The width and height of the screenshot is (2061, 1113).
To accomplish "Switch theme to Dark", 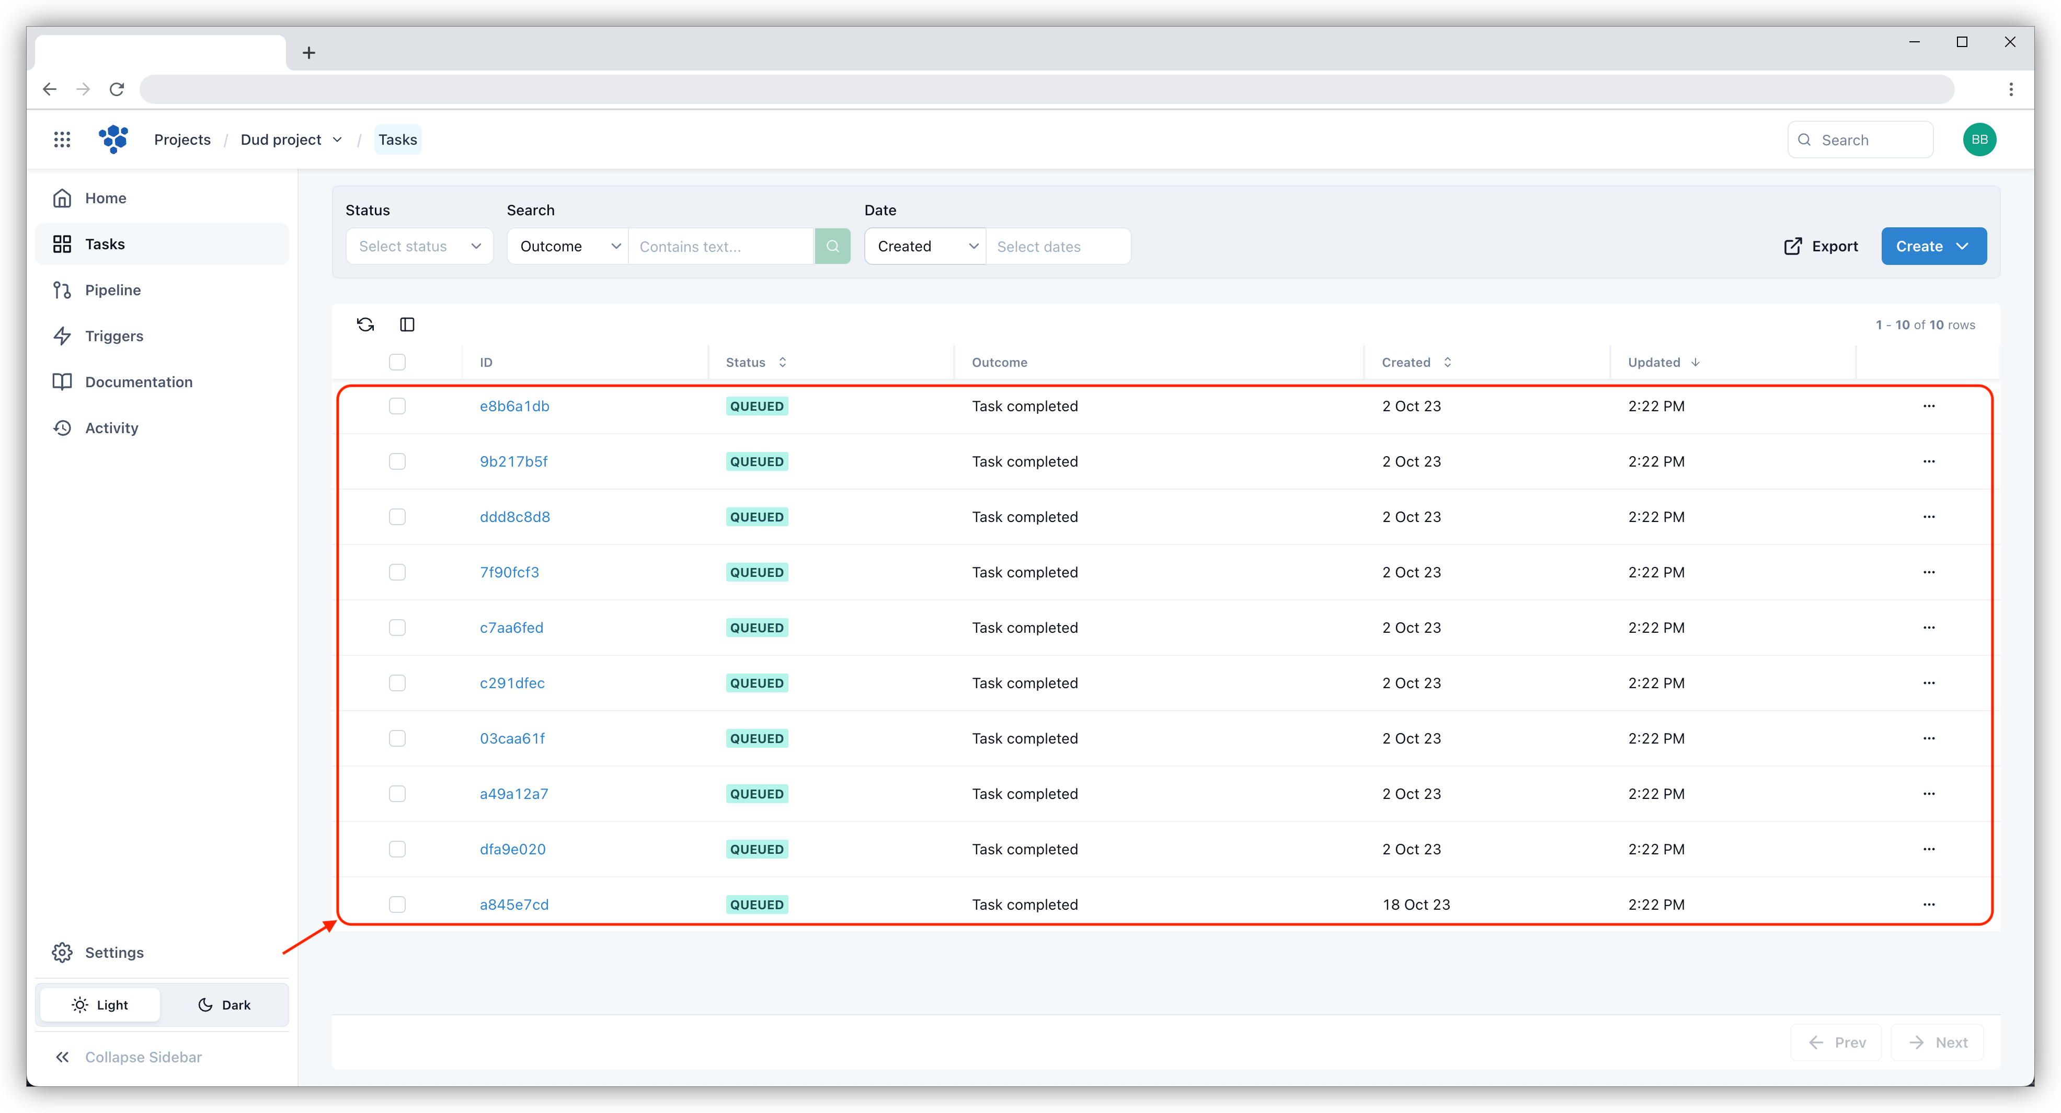I will [x=224, y=1004].
